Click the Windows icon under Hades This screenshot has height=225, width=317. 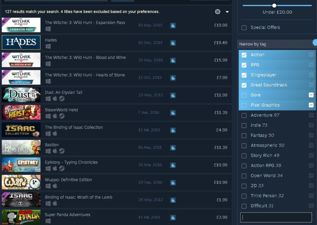48,46
